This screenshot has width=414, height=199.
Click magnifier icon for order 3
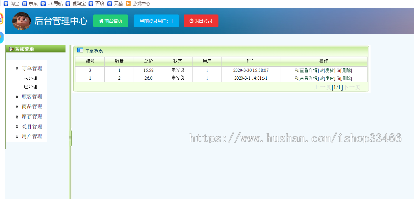pyautogui.click(x=296, y=70)
